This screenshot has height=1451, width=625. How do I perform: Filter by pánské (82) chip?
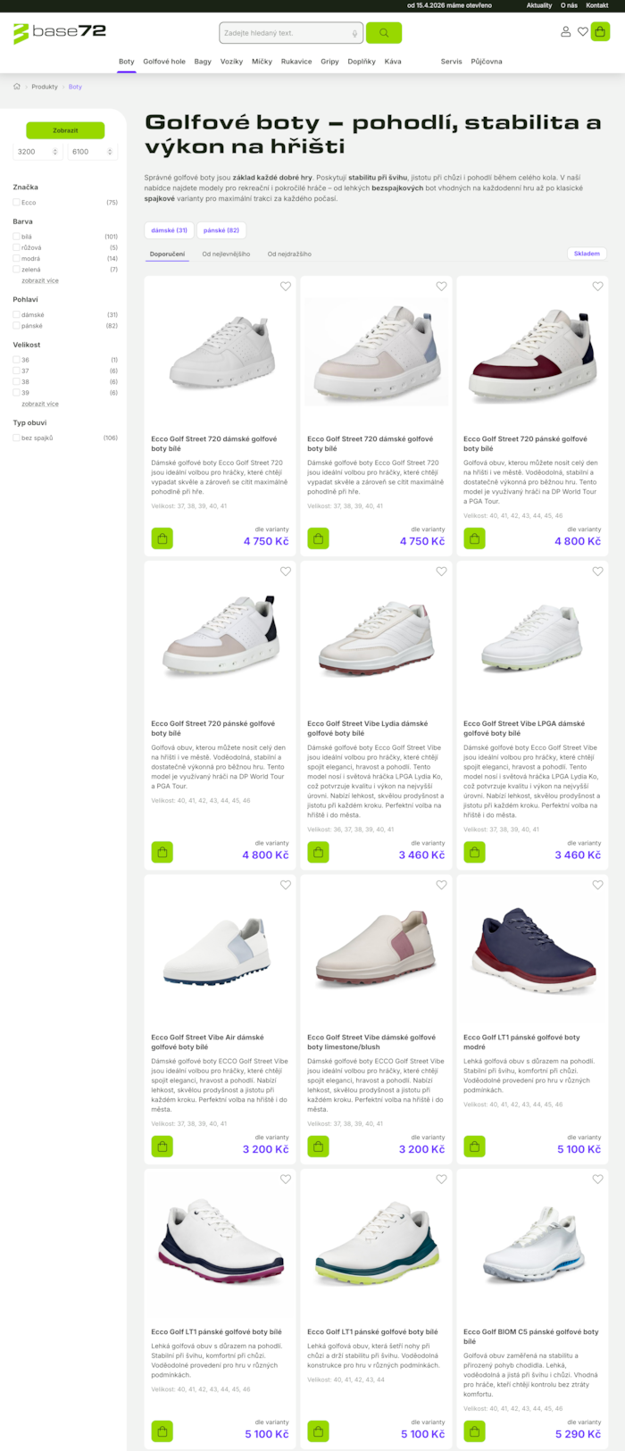(221, 230)
